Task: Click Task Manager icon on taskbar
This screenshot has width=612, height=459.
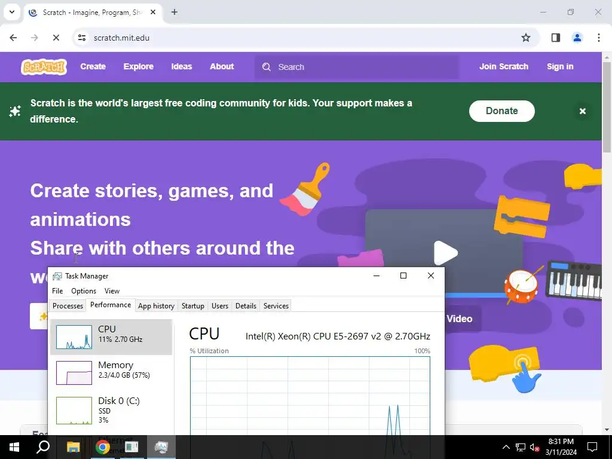Action: (161, 447)
